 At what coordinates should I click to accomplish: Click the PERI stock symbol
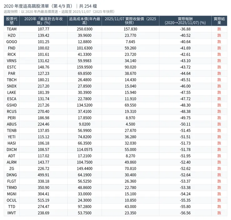point(12,118)
